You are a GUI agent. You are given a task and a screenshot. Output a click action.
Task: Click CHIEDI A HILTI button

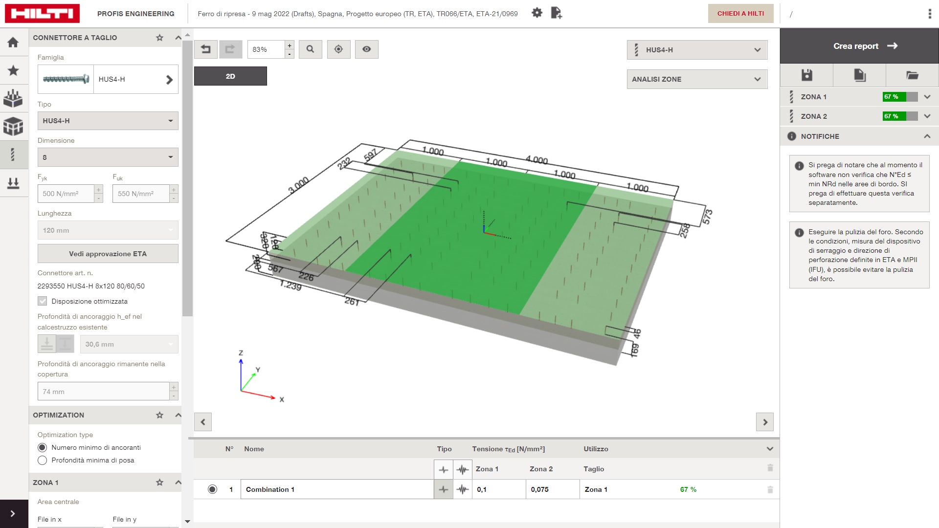point(740,14)
